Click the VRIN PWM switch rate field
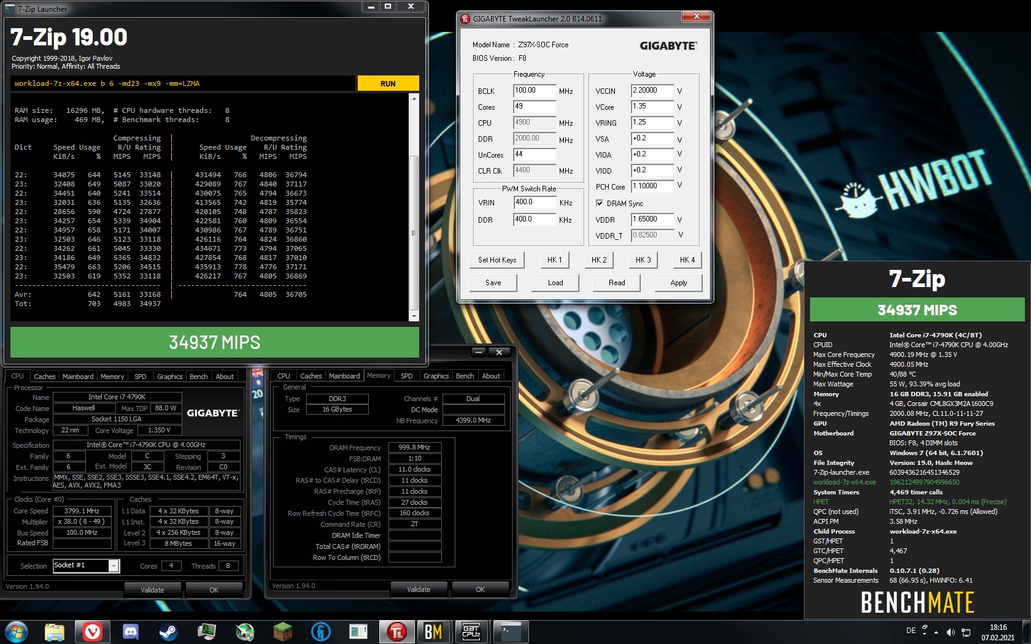 point(535,202)
